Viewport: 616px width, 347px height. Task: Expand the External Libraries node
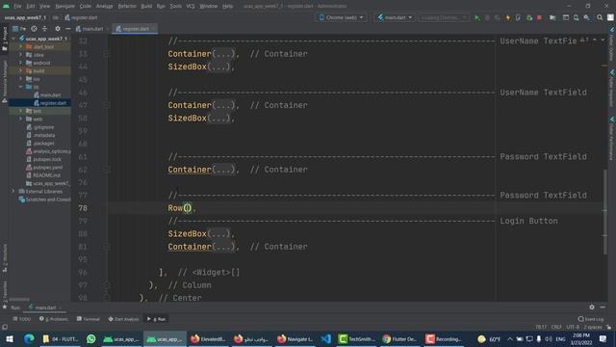(13, 191)
